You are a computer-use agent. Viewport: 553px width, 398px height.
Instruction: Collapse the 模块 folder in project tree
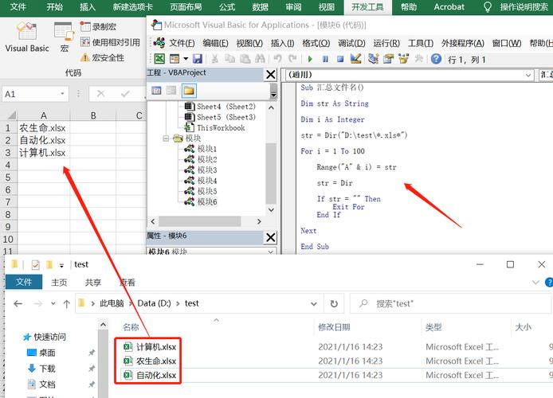pos(166,138)
